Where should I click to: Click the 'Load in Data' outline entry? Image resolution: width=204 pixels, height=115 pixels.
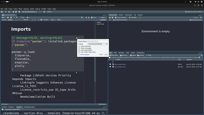pyautogui.click(x=100, y=24)
